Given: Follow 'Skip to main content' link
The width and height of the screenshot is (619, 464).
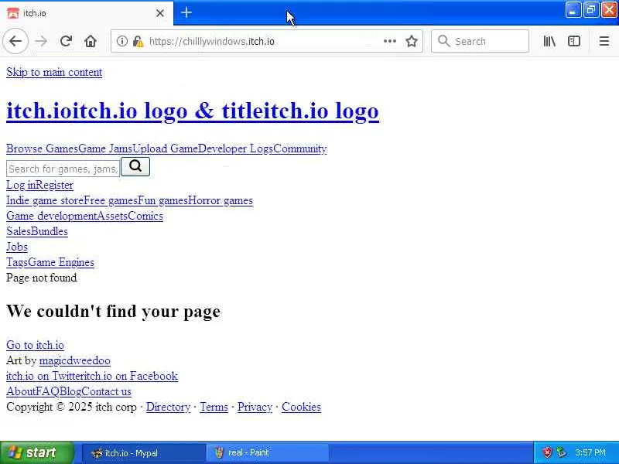Looking at the screenshot, I should pos(54,72).
